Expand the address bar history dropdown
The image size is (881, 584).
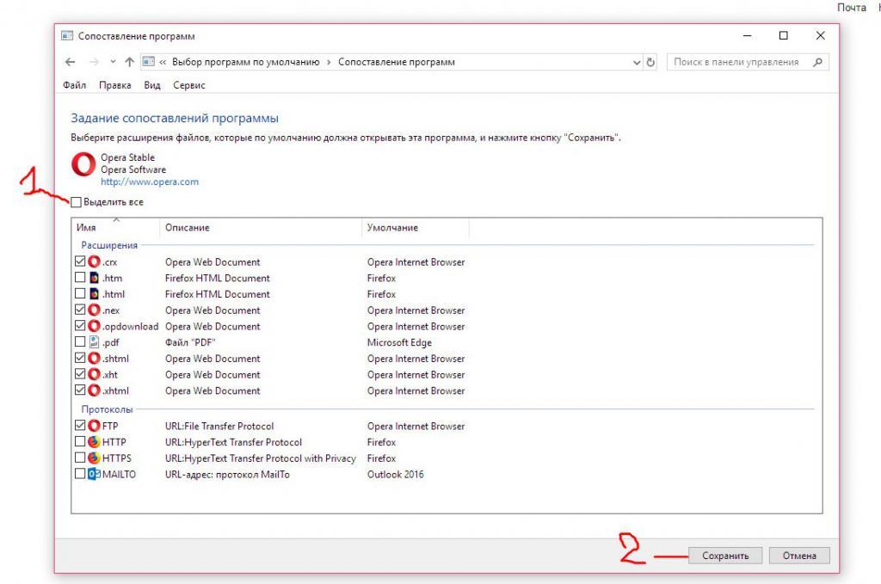coord(637,62)
